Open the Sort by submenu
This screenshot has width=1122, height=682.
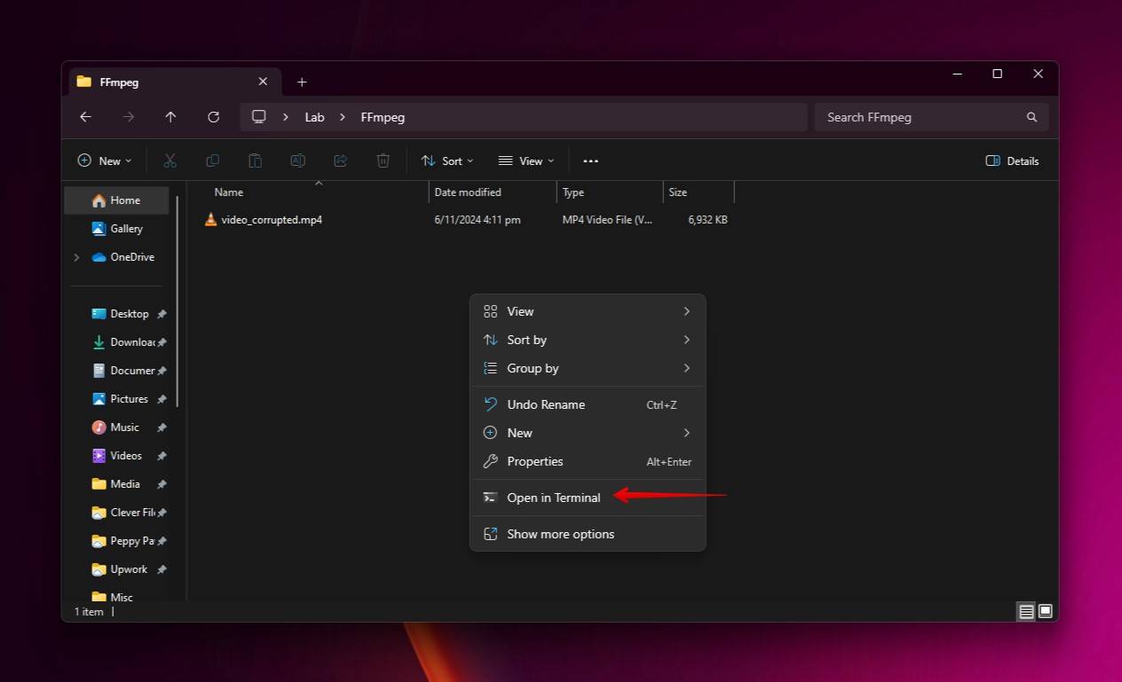point(588,340)
